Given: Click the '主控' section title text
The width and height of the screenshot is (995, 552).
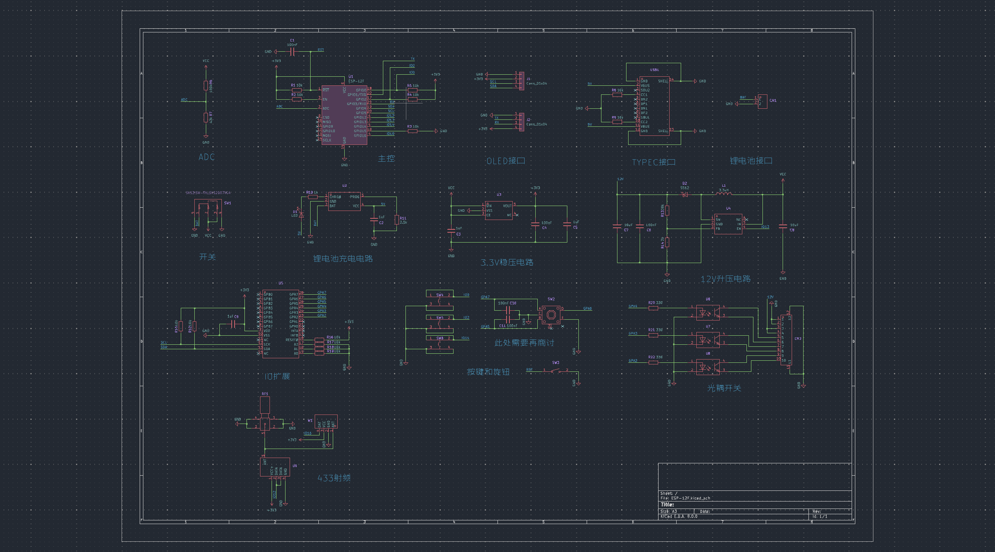Looking at the screenshot, I should [386, 158].
